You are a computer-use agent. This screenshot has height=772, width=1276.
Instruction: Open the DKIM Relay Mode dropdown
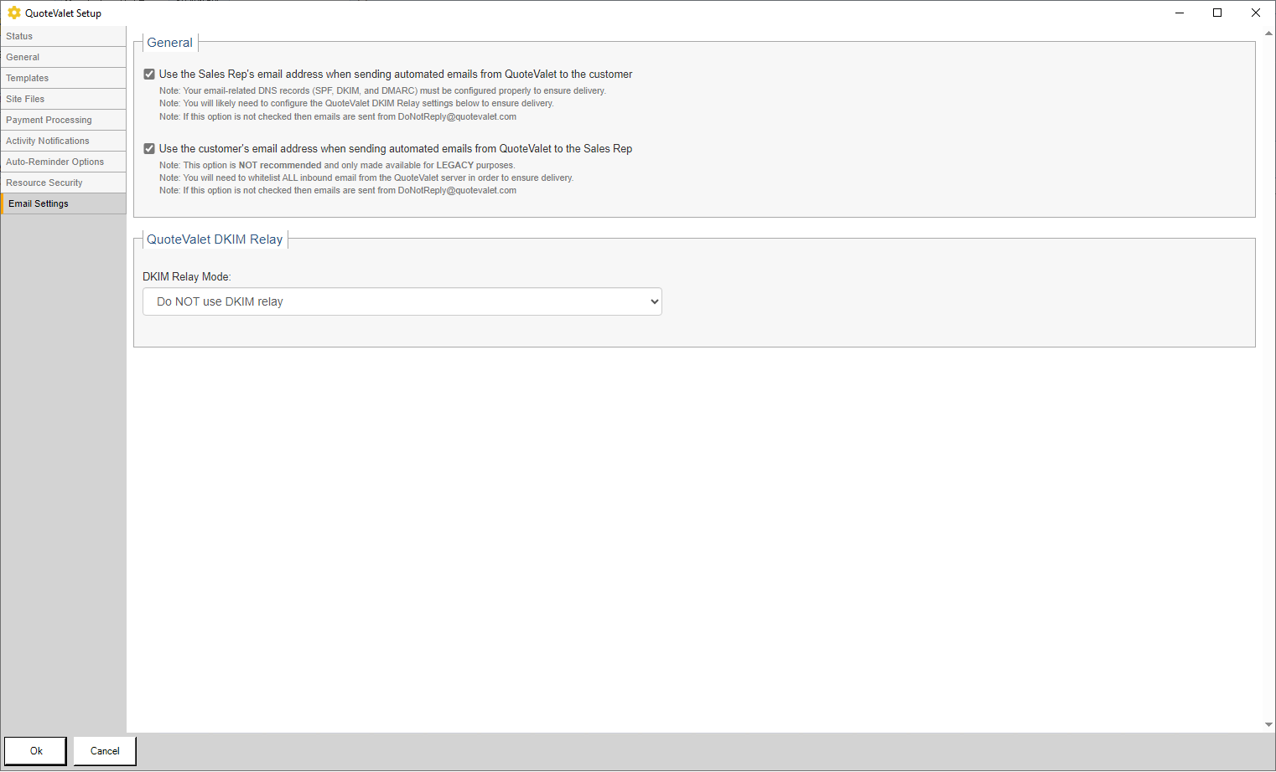(402, 301)
